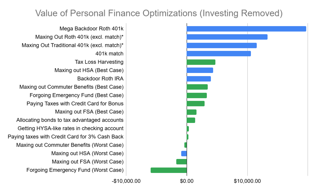Select the Maxing Out Roth 401k bar
317x195 pixels.
[x=227, y=37]
